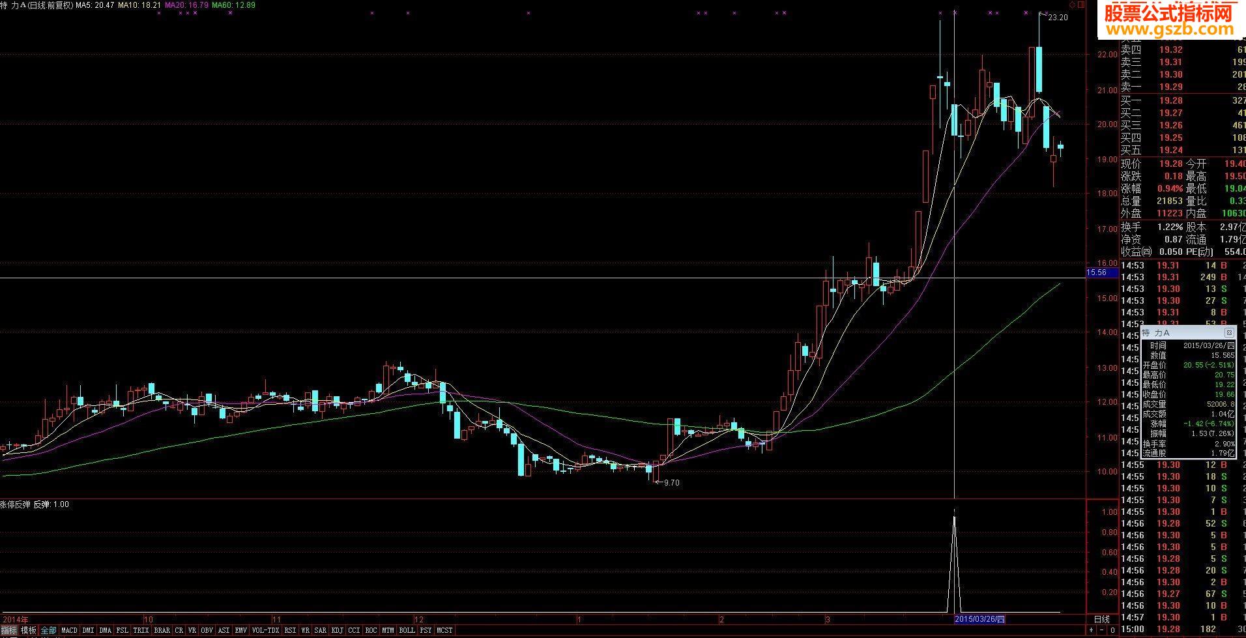Click the MA60: 12.89 label
The image size is (1246, 638).
(x=234, y=5)
